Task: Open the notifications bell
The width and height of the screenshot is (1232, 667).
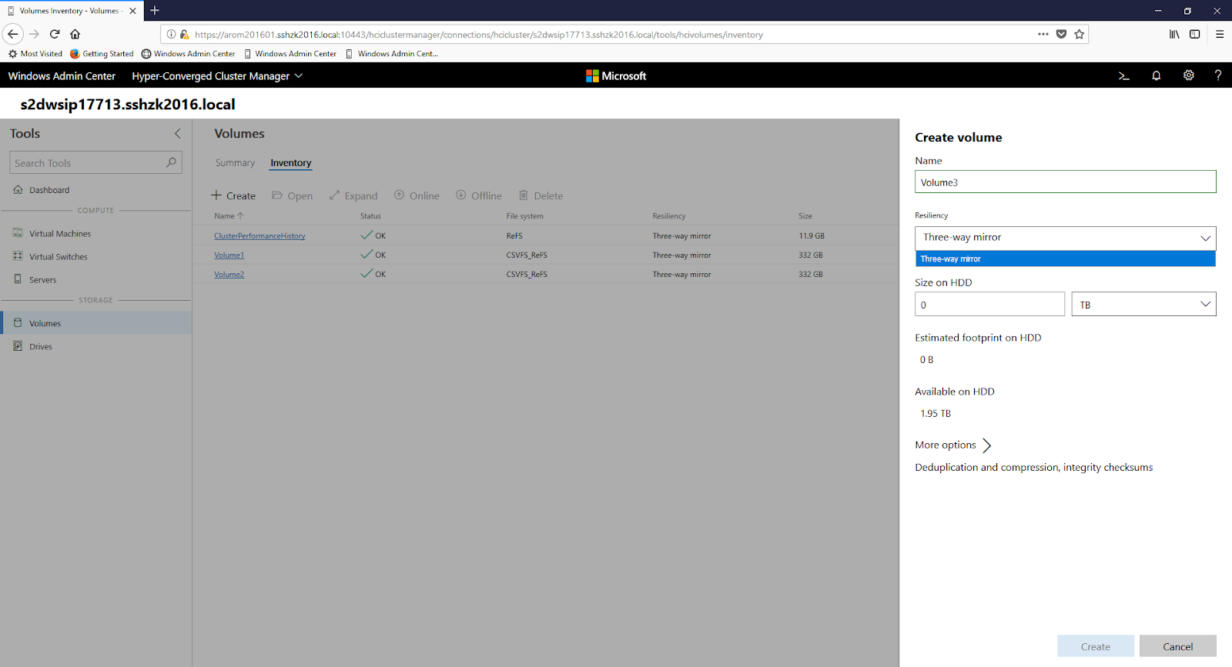Action: pos(1156,75)
